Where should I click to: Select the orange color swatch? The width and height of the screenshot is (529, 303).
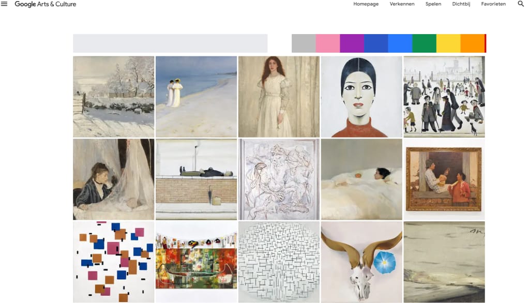472,43
